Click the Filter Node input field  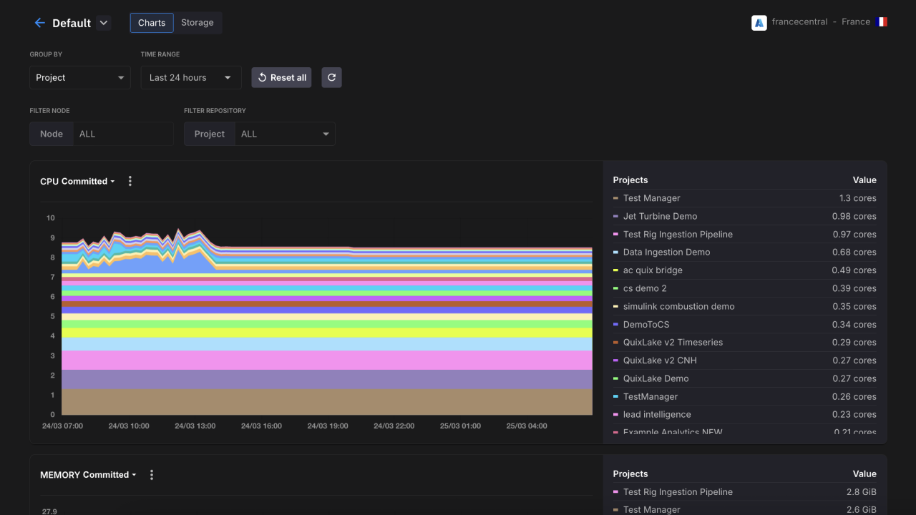(122, 134)
